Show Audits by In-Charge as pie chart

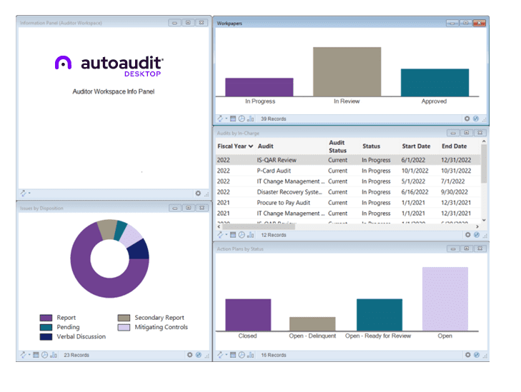point(242,235)
